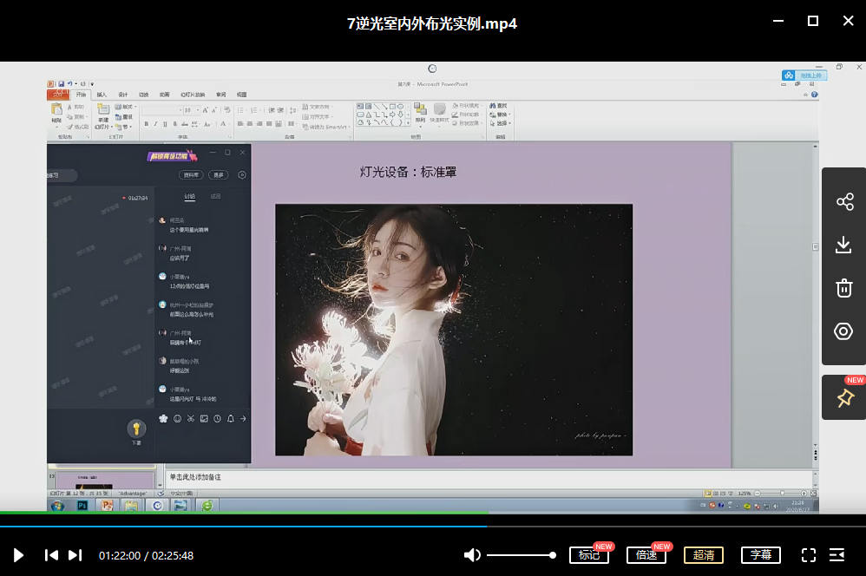Expand the playlist panel
866x576 pixels.
[837, 555]
